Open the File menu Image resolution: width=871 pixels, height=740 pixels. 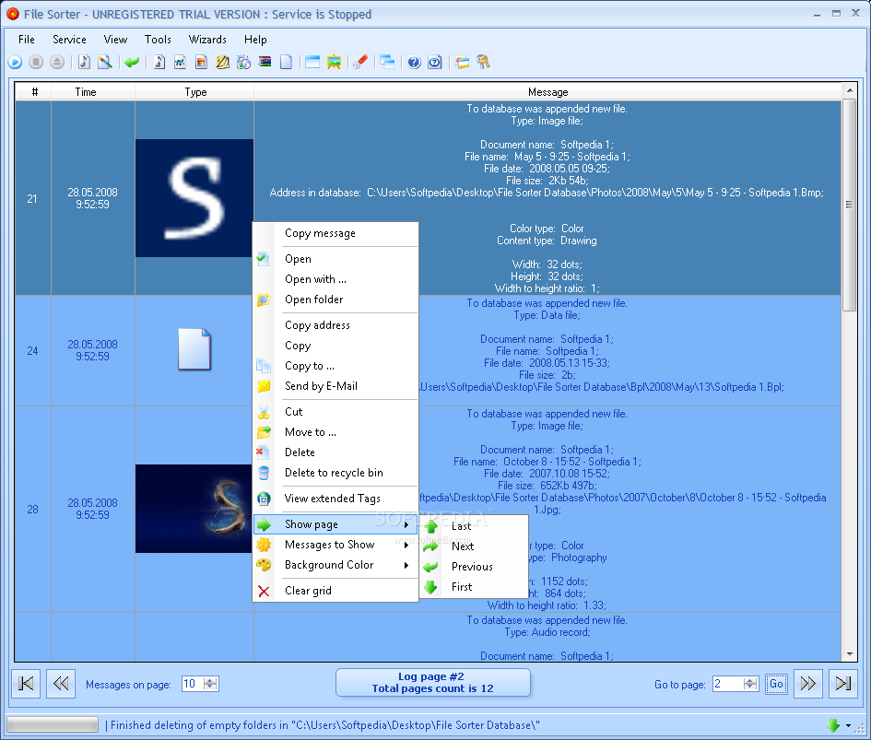[26, 40]
